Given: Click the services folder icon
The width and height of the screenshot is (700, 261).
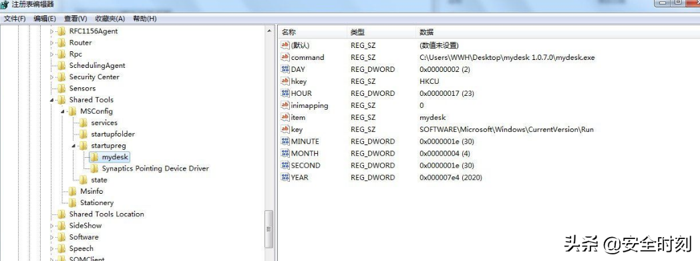Looking at the screenshot, I should click(x=83, y=123).
